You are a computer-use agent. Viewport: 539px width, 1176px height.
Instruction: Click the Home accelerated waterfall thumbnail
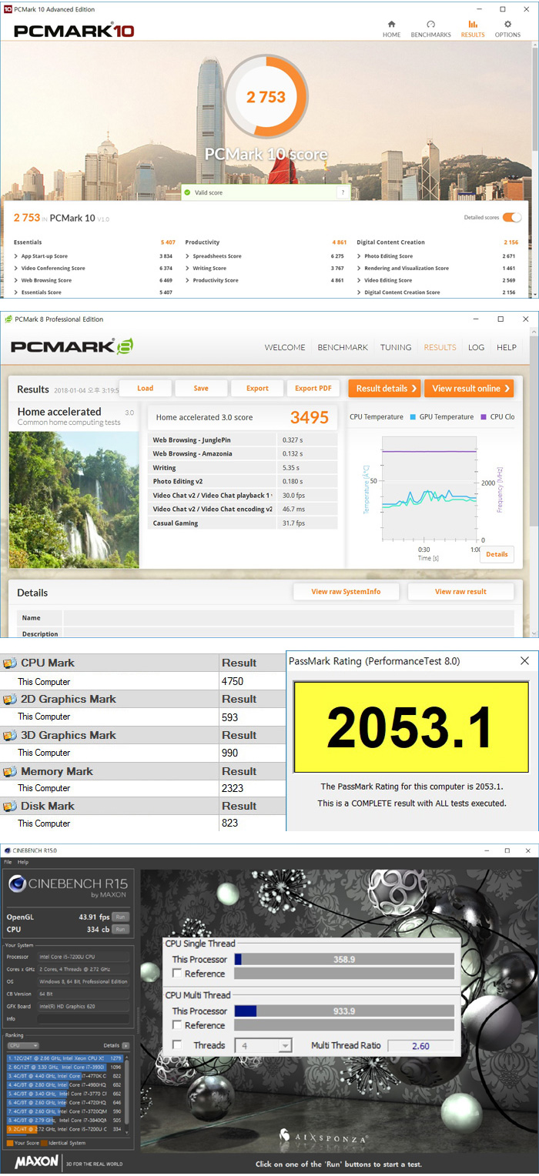(x=74, y=499)
